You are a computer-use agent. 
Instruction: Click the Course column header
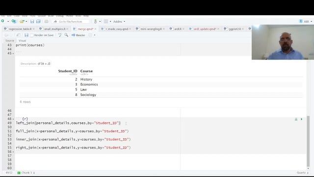click(86, 71)
